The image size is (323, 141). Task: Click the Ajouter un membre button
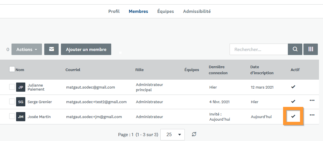86,49
